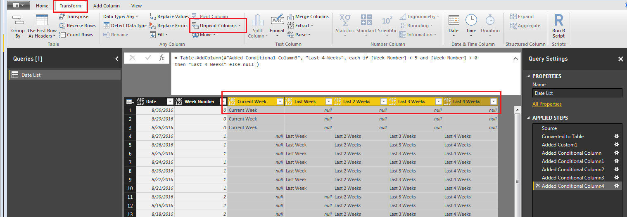The image size is (627, 217).
Task: Click the query Name field
Action: click(x=577, y=93)
